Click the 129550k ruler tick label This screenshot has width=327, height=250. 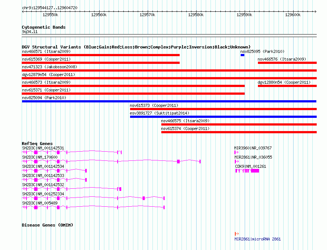[50, 15]
